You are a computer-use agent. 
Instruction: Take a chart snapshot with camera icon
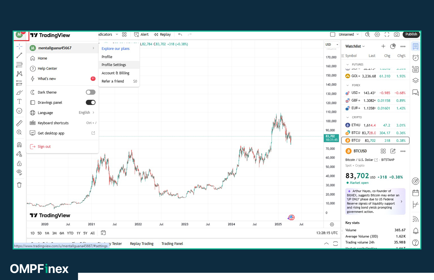(x=396, y=34)
